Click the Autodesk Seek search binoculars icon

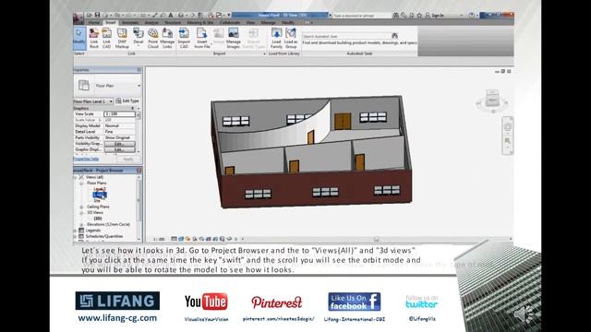tap(394, 36)
